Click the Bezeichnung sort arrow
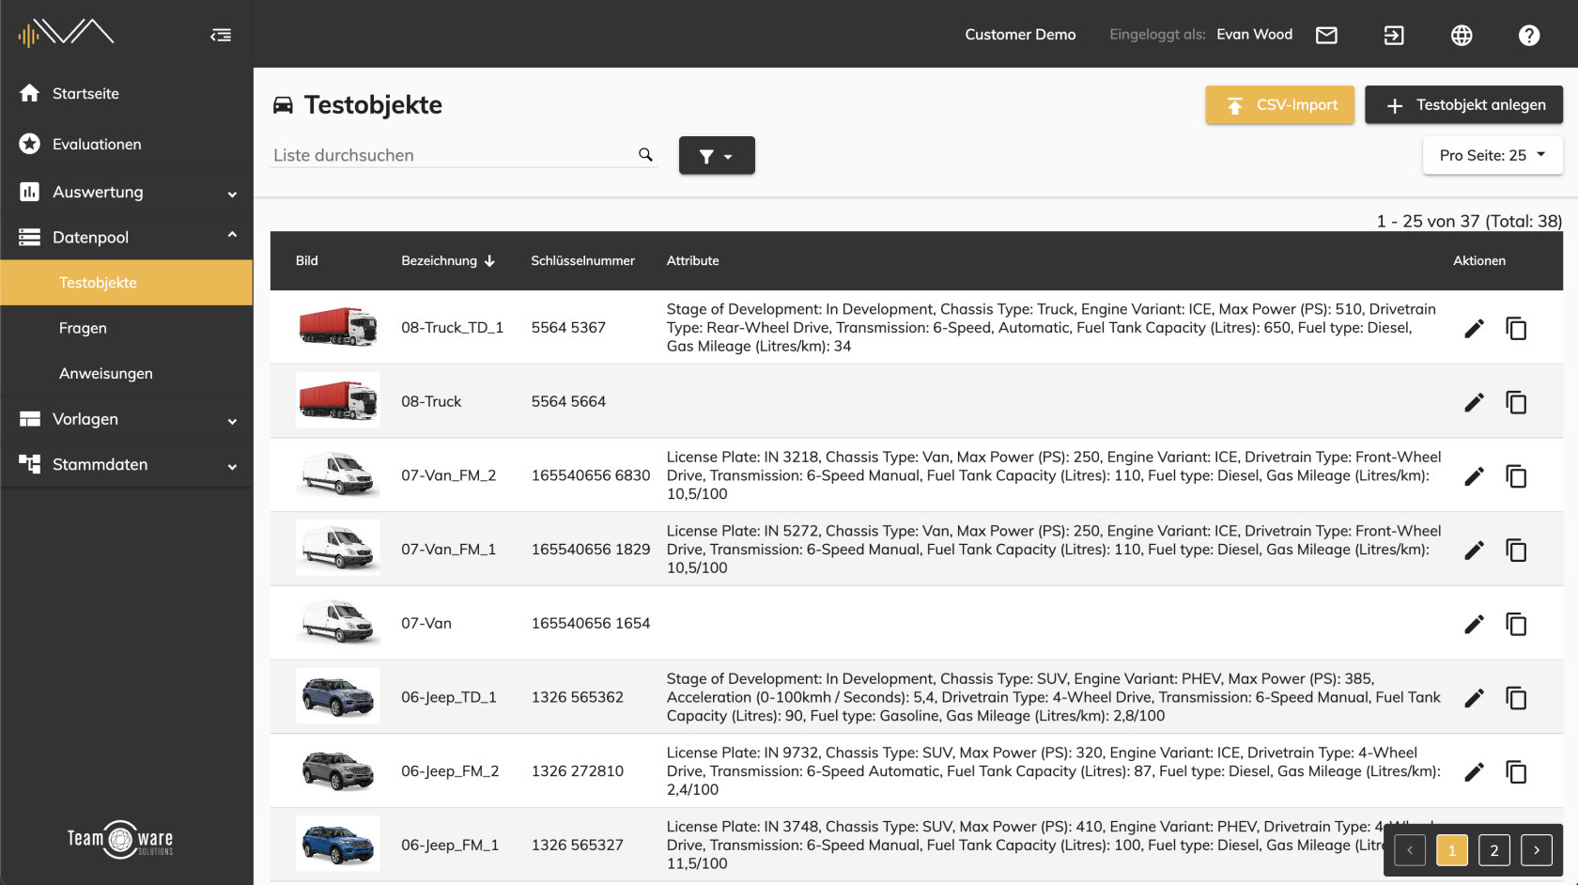Image resolution: width=1578 pixels, height=885 pixels. (x=489, y=261)
